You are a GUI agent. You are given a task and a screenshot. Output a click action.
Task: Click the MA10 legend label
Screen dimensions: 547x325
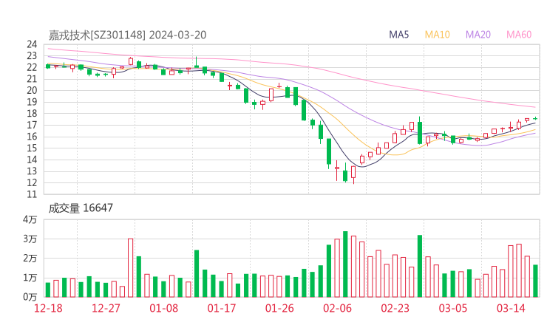pos(437,35)
